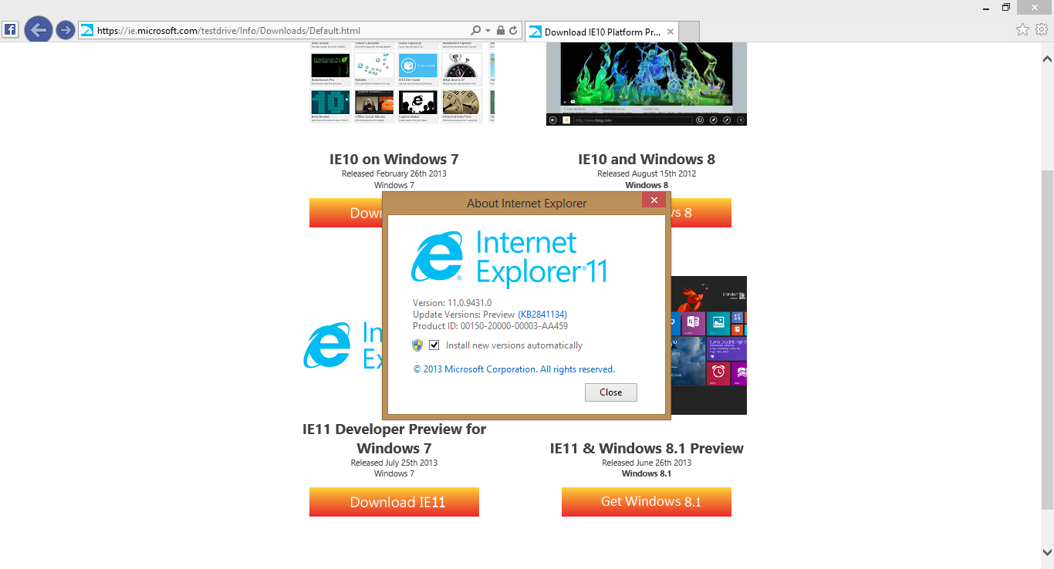Open the Caption Maker demo tile
The height and width of the screenshot is (569, 1054).
[x=418, y=106]
